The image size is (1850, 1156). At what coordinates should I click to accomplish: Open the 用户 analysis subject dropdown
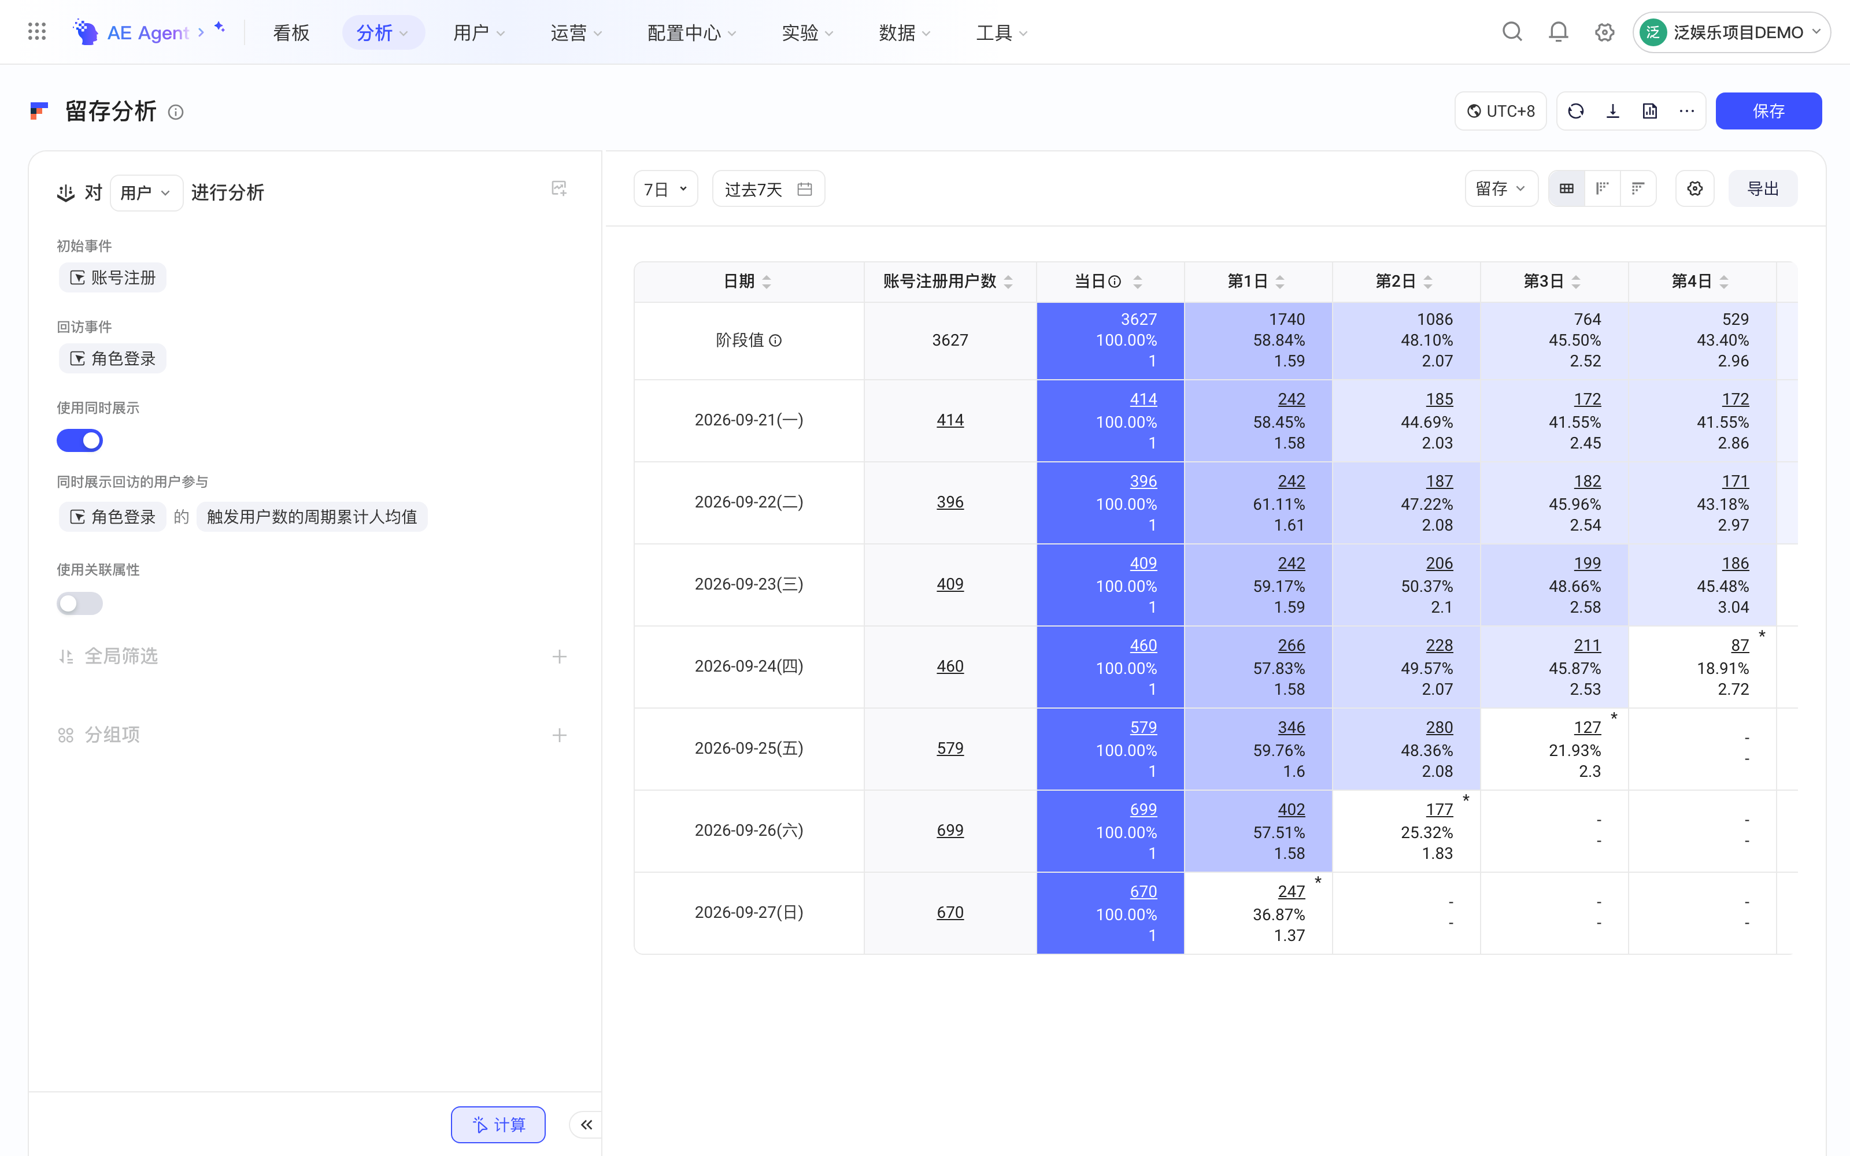[146, 192]
